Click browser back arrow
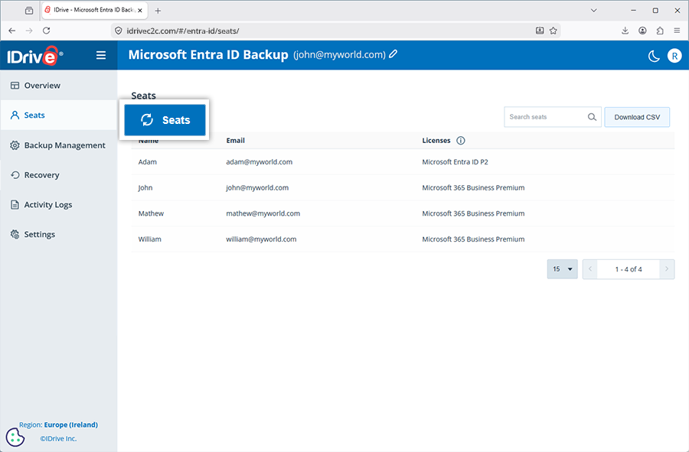Image resolution: width=689 pixels, height=452 pixels. tap(11, 31)
